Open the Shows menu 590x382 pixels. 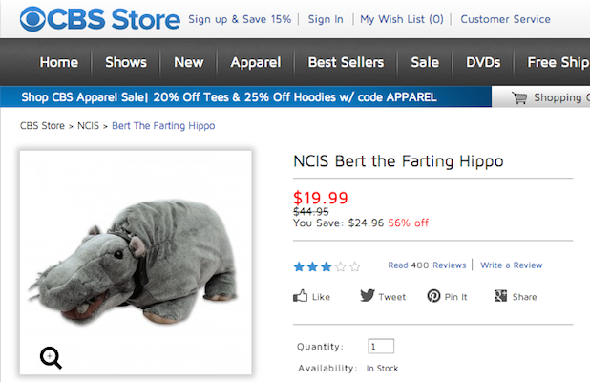tap(126, 62)
